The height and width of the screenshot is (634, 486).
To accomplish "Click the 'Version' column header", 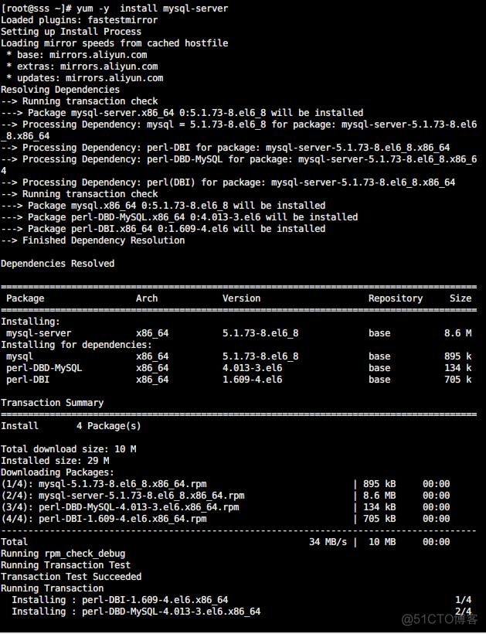I will point(242,298).
